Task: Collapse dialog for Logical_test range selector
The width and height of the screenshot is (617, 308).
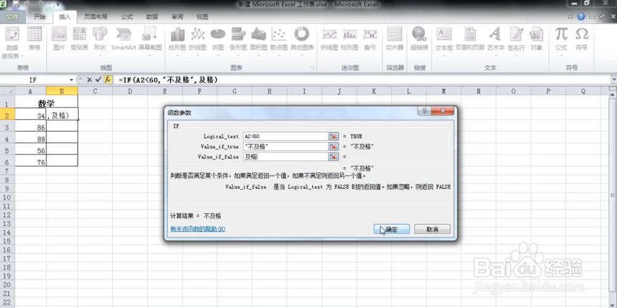Action: click(x=333, y=136)
